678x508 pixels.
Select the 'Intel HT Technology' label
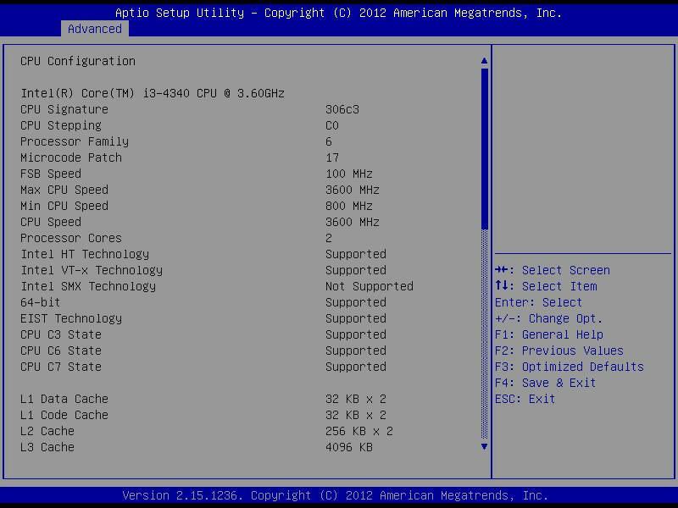[85, 254]
